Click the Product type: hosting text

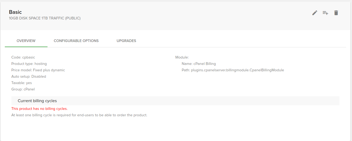[x=29, y=64]
